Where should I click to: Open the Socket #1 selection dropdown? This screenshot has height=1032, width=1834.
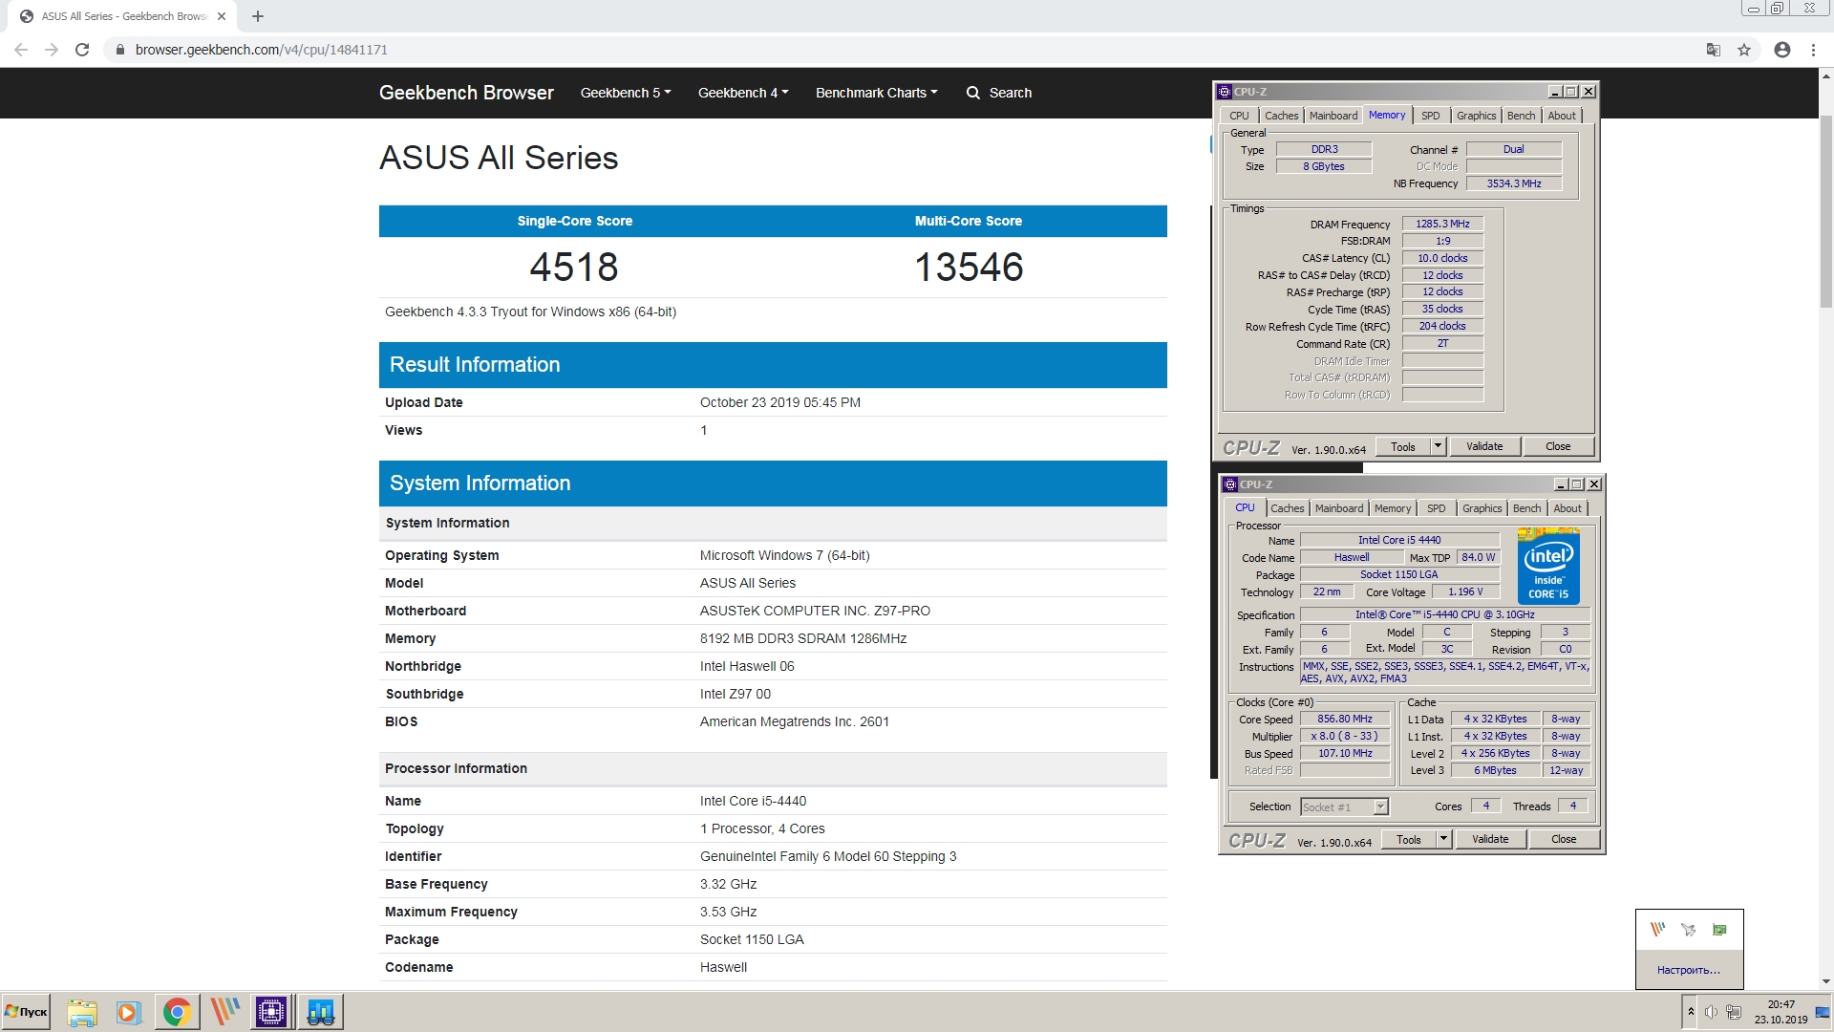pyautogui.click(x=1344, y=807)
